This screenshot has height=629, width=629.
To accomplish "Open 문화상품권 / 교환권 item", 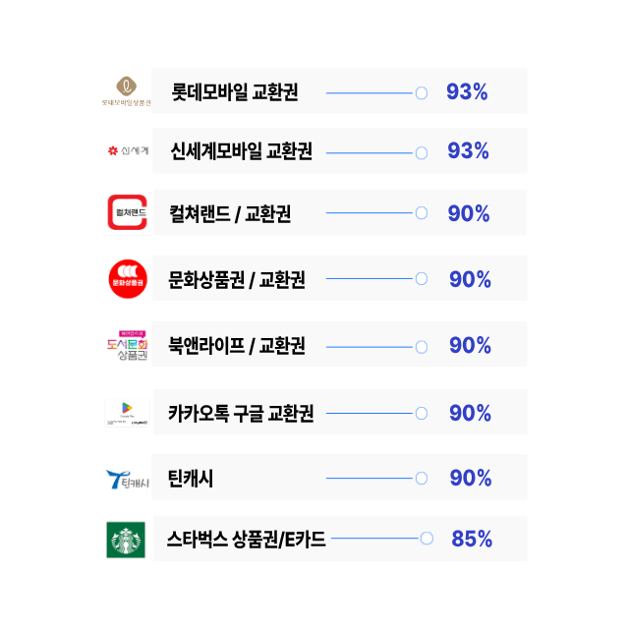I will tap(237, 279).
